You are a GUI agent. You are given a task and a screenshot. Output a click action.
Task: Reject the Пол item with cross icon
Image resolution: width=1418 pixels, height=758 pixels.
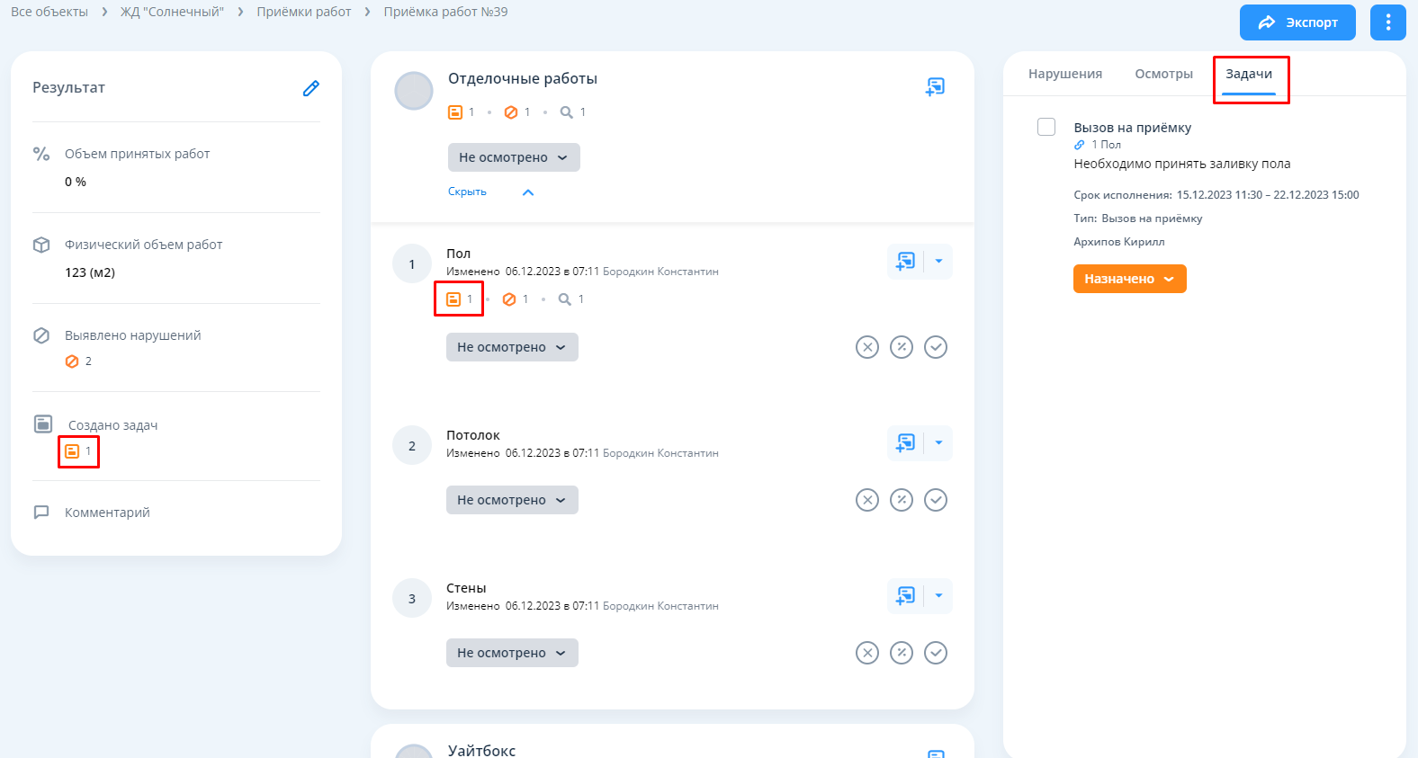[x=866, y=347]
